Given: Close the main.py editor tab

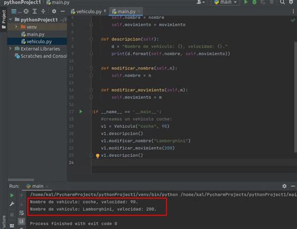Looking at the screenshot, I should click(139, 11).
